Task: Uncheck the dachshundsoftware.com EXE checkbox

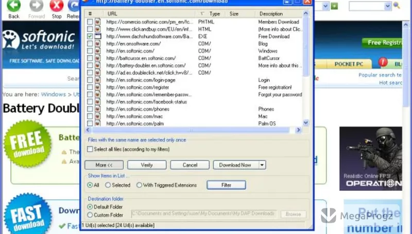Action: tap(90, 36)
